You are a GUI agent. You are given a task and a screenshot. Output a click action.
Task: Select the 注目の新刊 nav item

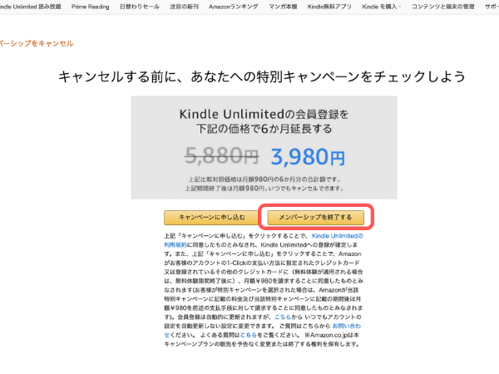tap(184, 7)
